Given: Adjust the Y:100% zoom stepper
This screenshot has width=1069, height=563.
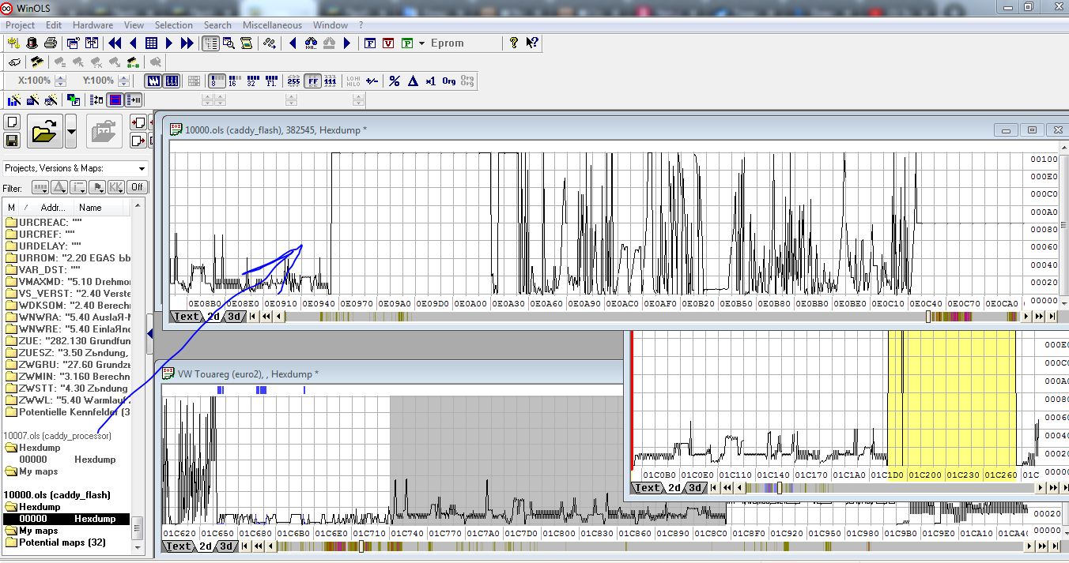Looking at the screenshot, I should click(124, 81).
